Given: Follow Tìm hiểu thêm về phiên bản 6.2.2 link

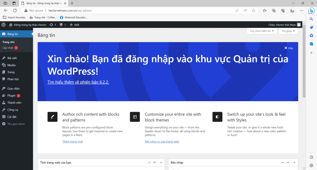Looking at the screenshot, I should pyautogui.click(x=78, y=82).
